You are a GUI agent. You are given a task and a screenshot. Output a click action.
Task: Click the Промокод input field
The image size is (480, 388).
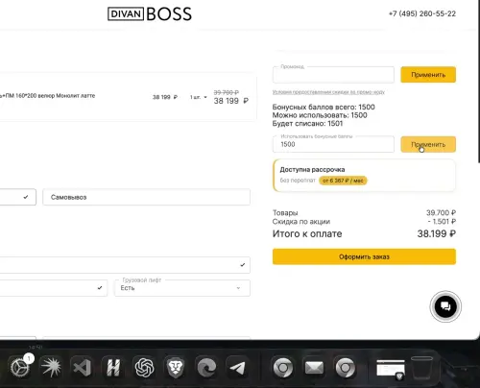333,75
